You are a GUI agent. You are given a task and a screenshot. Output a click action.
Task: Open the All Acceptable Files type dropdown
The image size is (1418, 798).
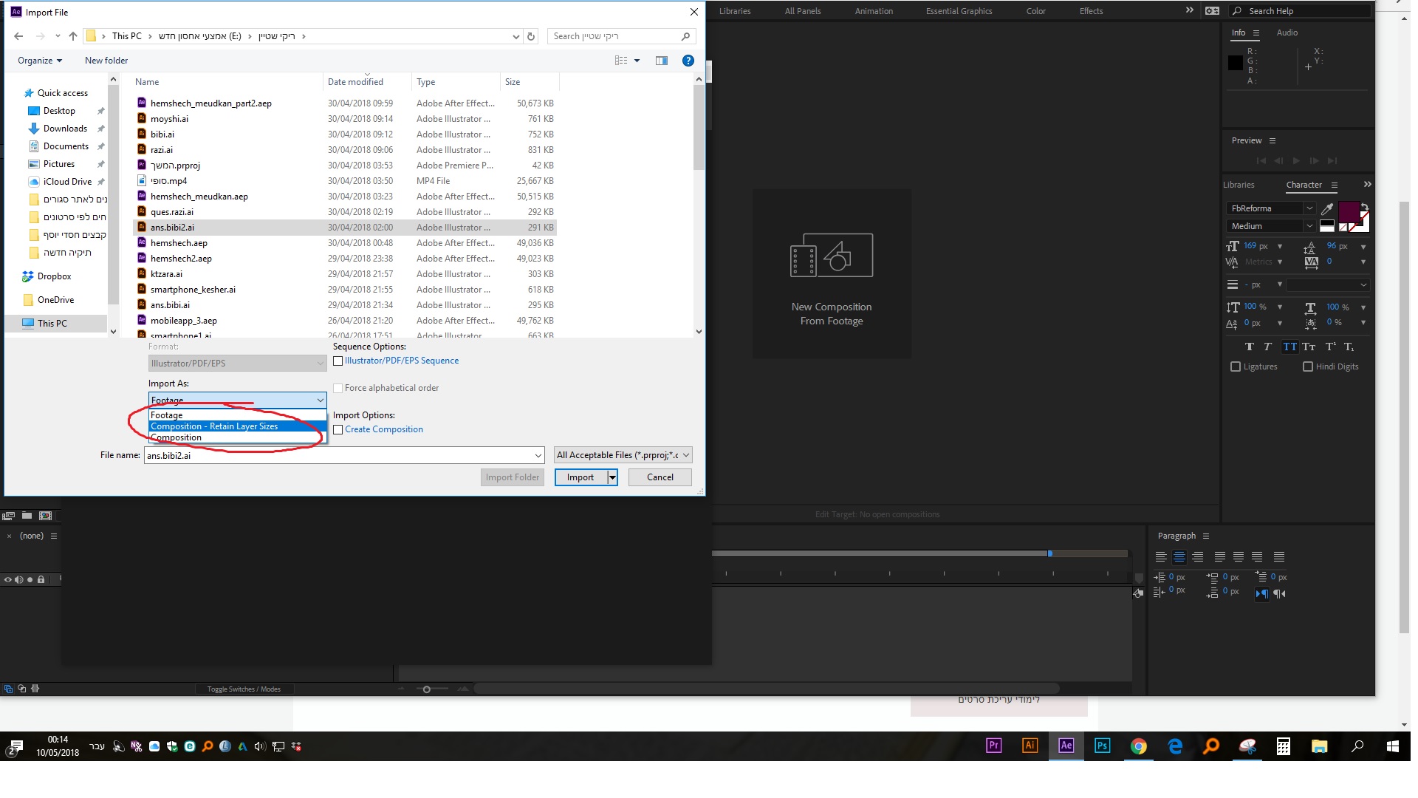(623, 455)
